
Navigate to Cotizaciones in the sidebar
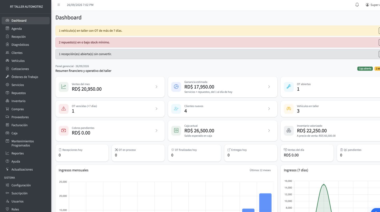click(x=26, y=69)
